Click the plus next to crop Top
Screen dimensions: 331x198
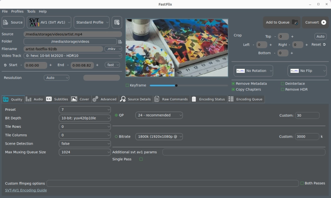click(x=292, y=36)
